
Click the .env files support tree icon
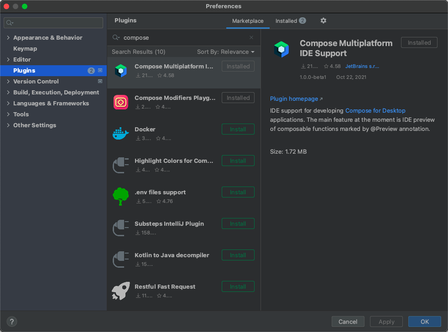point(121,197)
